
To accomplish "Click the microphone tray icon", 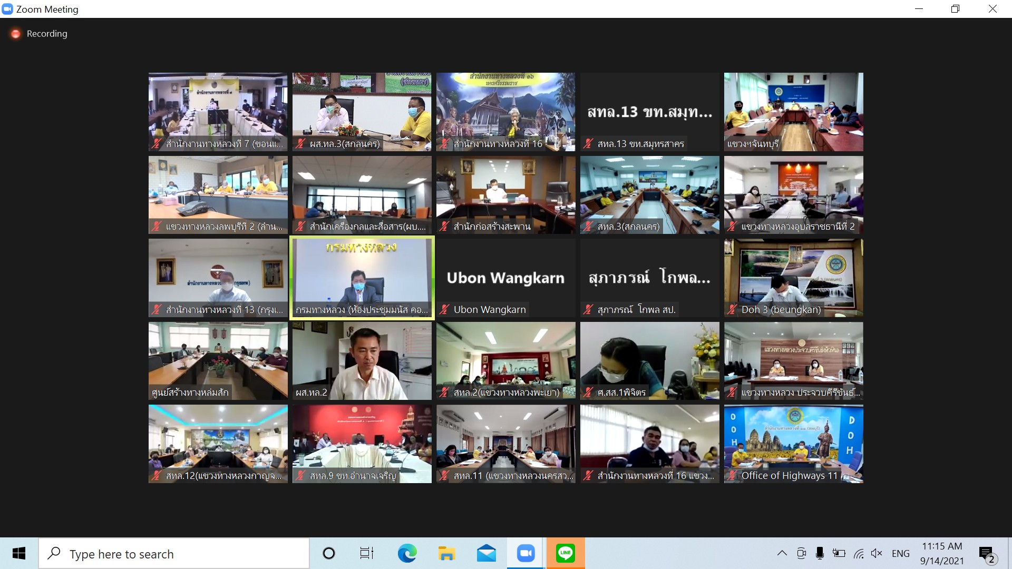I will 820,553.
